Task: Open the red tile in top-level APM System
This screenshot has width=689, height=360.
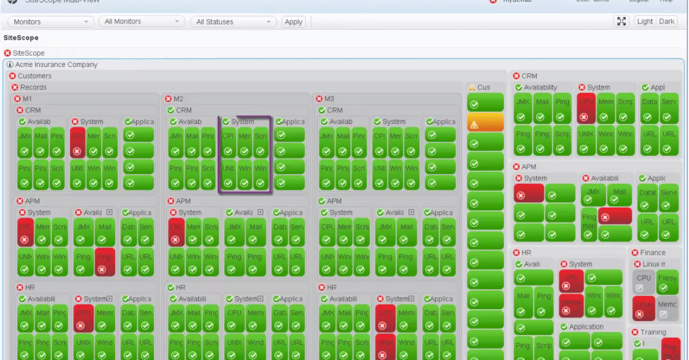Action: (x=529, y=193)
